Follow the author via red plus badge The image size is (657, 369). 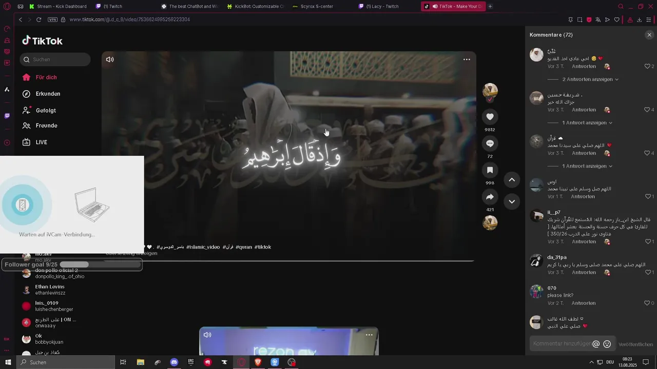click(x=490, y=99)
